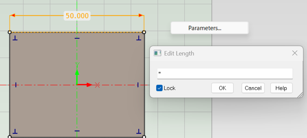Click the left orange dimension arrowhead
This screenshot has height=138, width=307.
tap(13, 15)
